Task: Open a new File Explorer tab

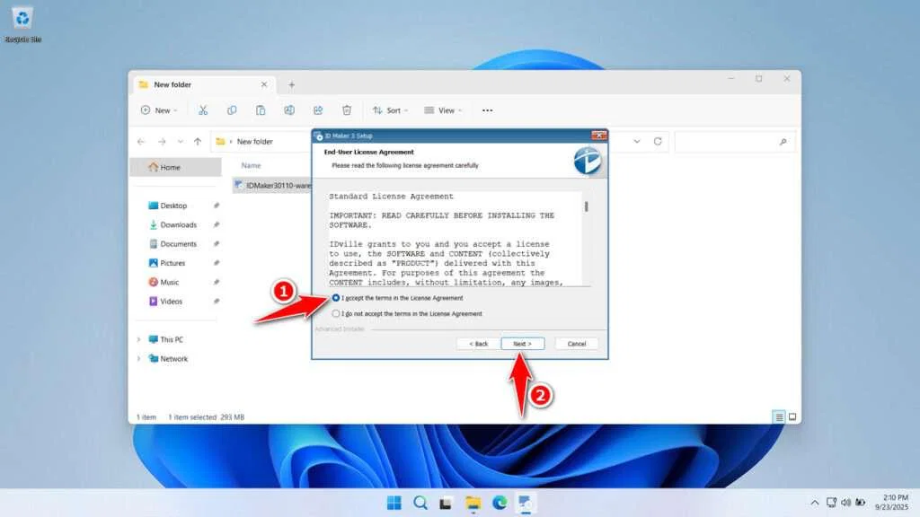Action: click(291, 83)
